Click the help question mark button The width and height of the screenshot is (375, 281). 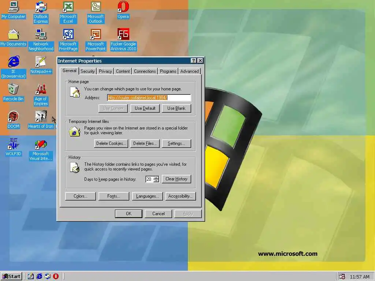coord(194,61)
